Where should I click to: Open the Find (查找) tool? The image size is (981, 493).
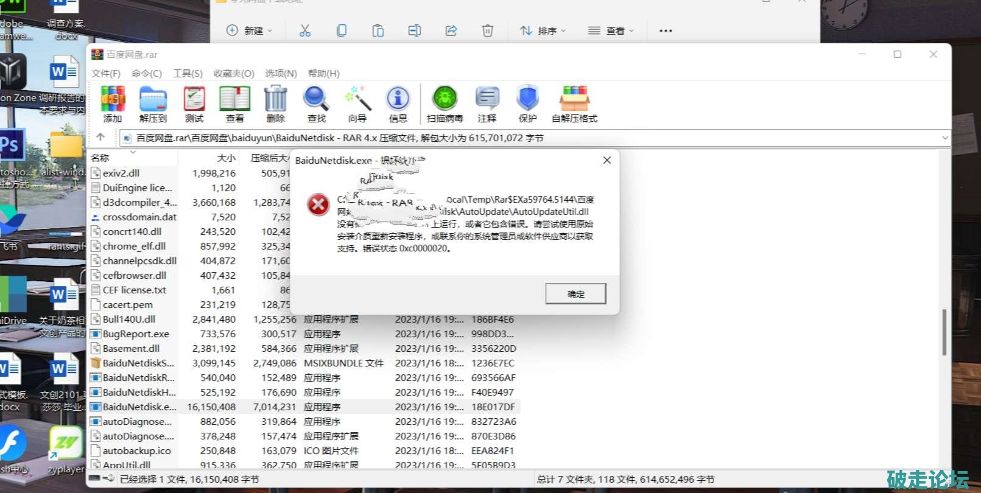[316, 103]
